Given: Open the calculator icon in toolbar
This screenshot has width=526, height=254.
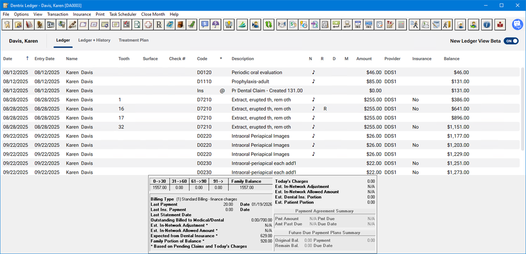Looking at the screenshot, I should pos(401,24).
